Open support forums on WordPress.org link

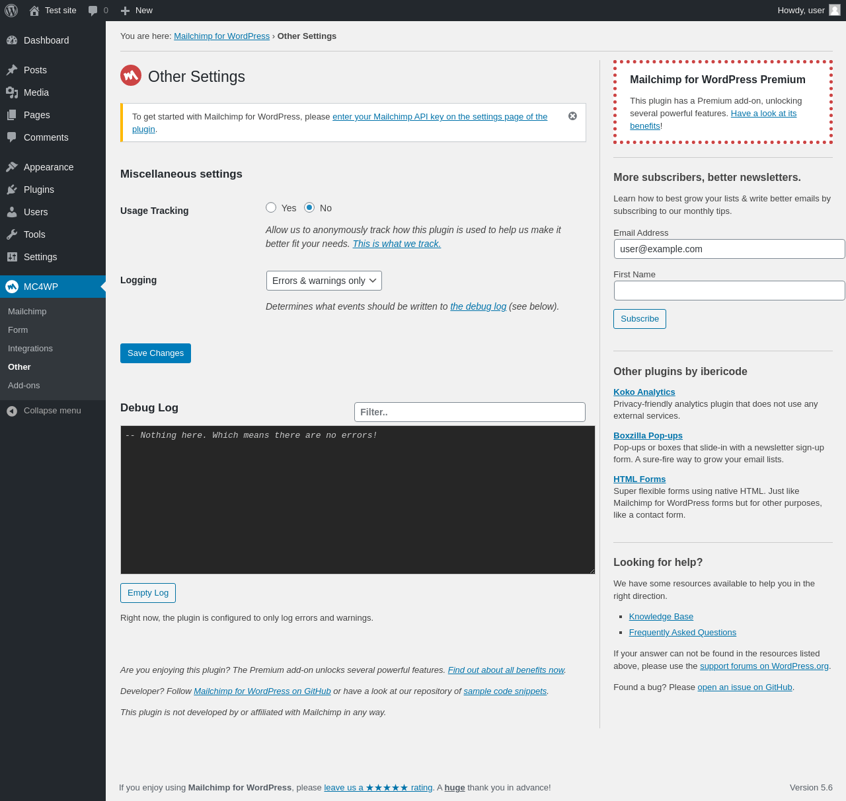(x=764, y=666)
